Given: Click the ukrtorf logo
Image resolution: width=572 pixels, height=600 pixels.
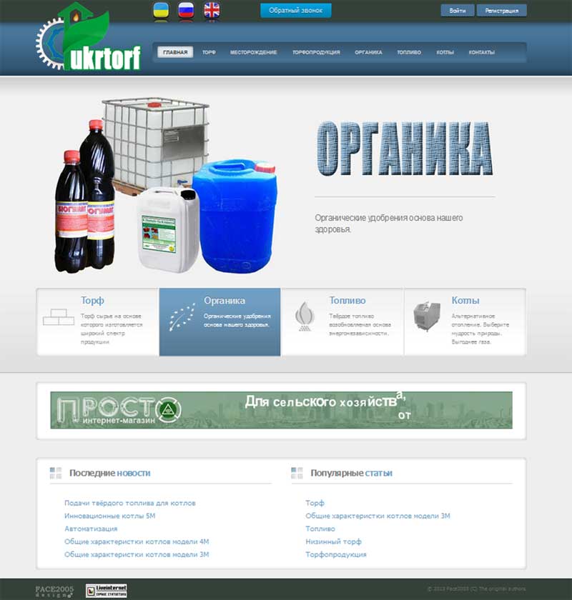Looking at the screenshot, I should click(89, 37).
